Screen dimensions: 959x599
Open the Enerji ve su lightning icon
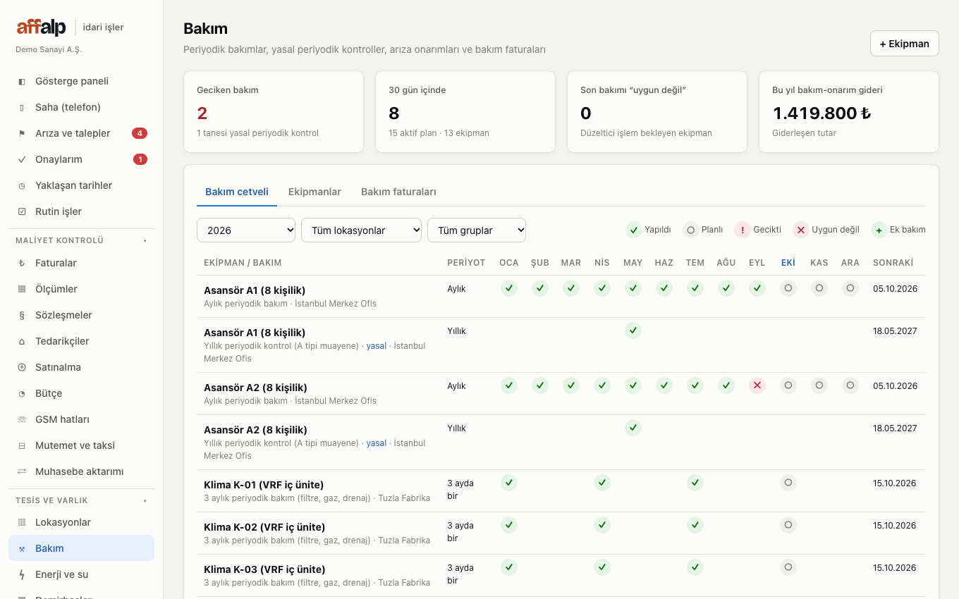(22, 574)
